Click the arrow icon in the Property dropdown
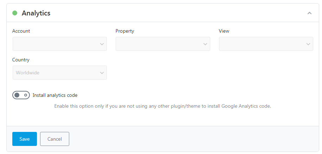 (x=205, y=44)
